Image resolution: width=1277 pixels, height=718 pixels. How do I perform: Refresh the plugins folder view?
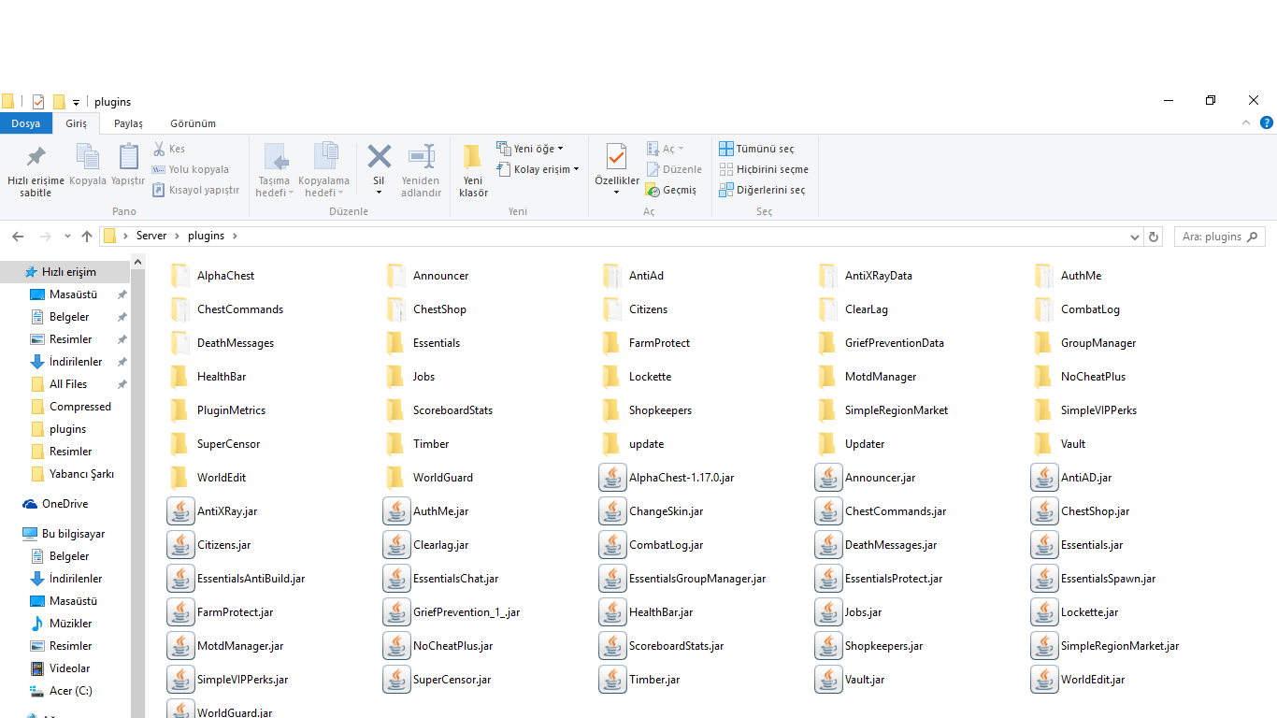[x=1154, y=237]
